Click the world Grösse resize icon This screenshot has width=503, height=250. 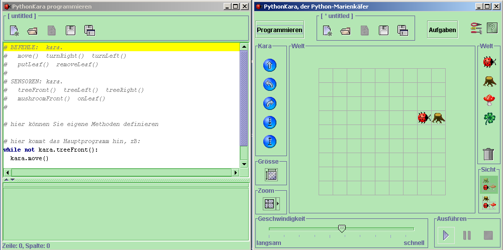point(271,175)
